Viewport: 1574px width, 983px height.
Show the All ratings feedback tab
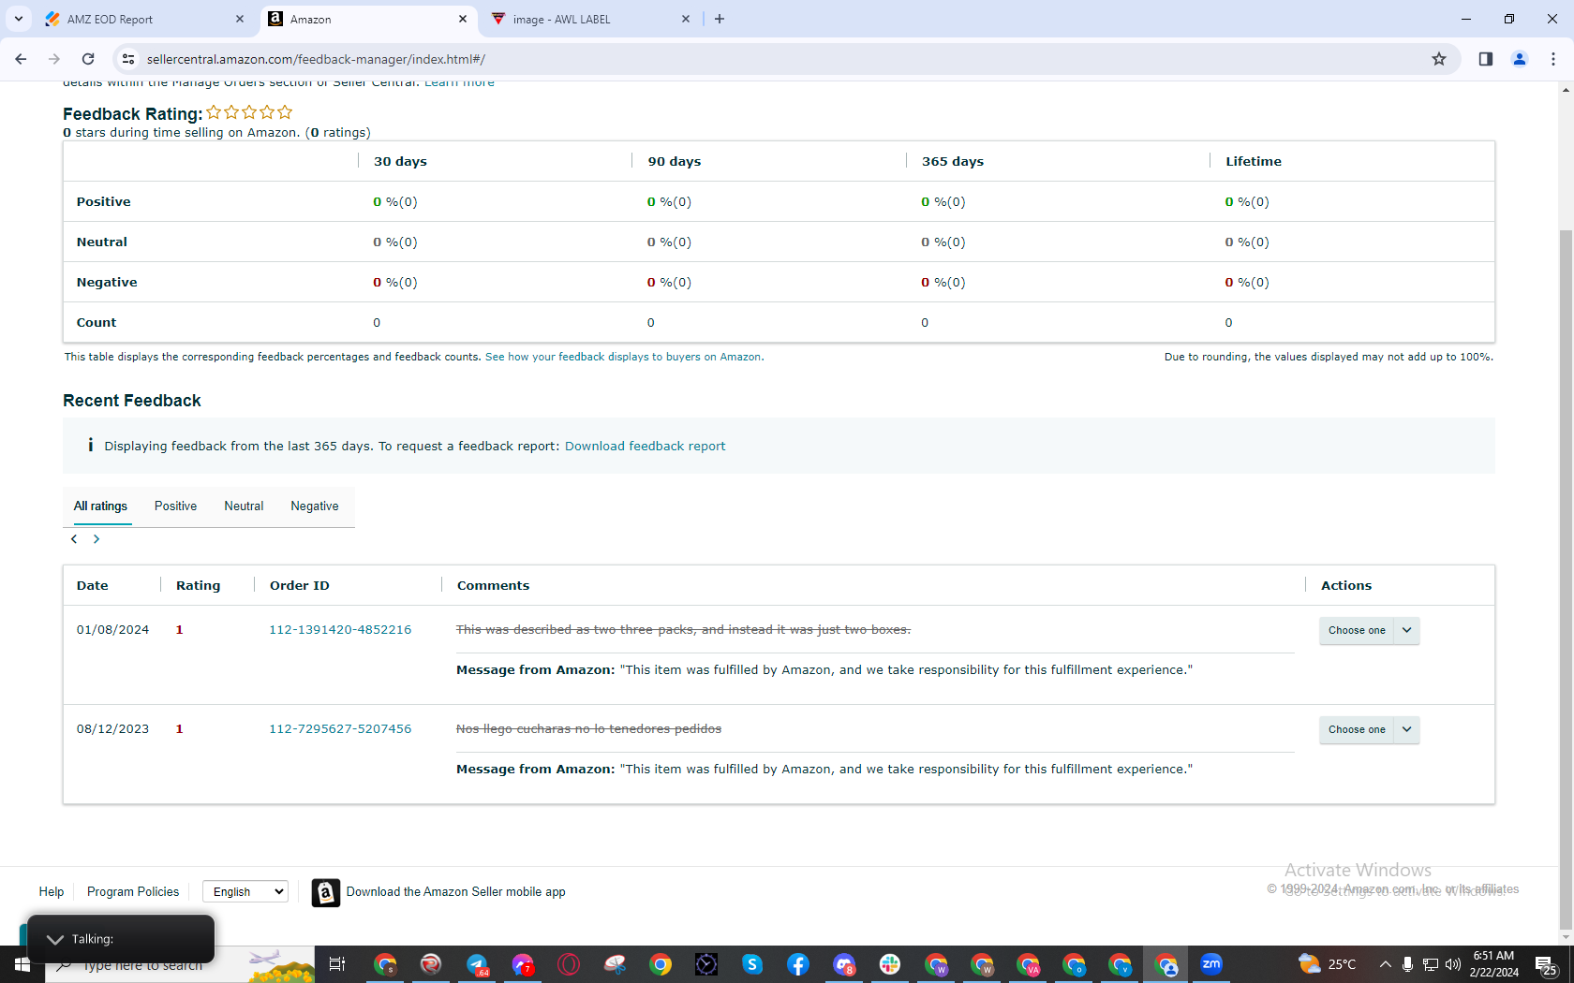100,506
